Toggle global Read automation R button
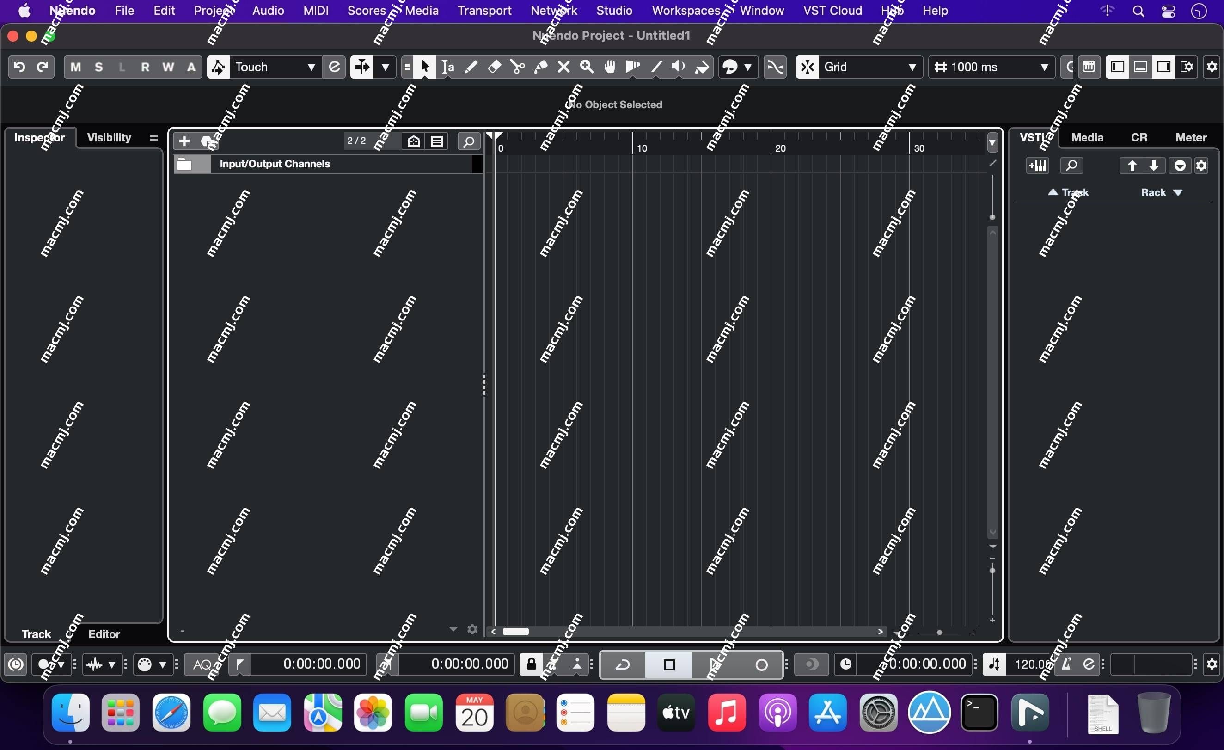Viewport: 1224px width, 750px height. [x=145, y=67]
